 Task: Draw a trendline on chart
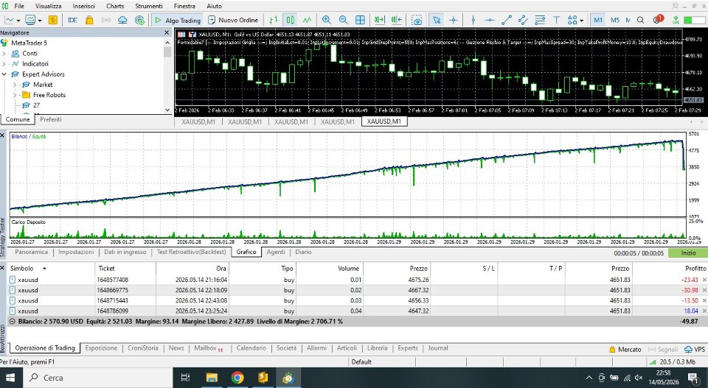coord(506,20)
